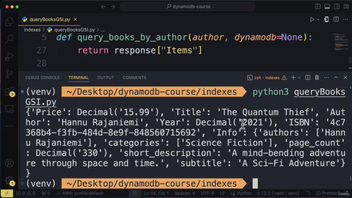Image resolution: width=352 pixels, height=198 pixels.
Task: Close the terminal panel
Action: coord(345,78)
